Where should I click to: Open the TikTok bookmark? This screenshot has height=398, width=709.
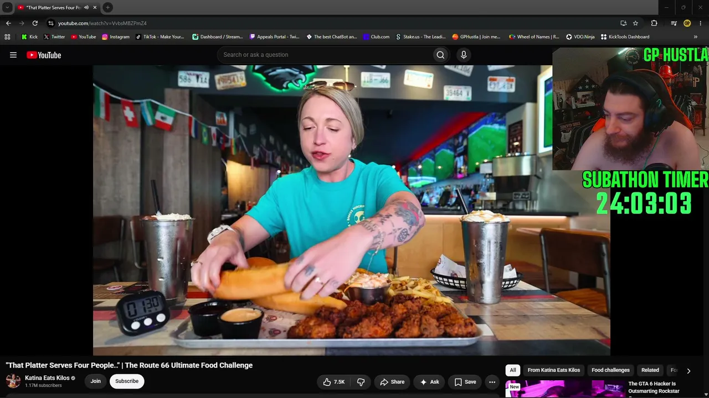(160, 37)
